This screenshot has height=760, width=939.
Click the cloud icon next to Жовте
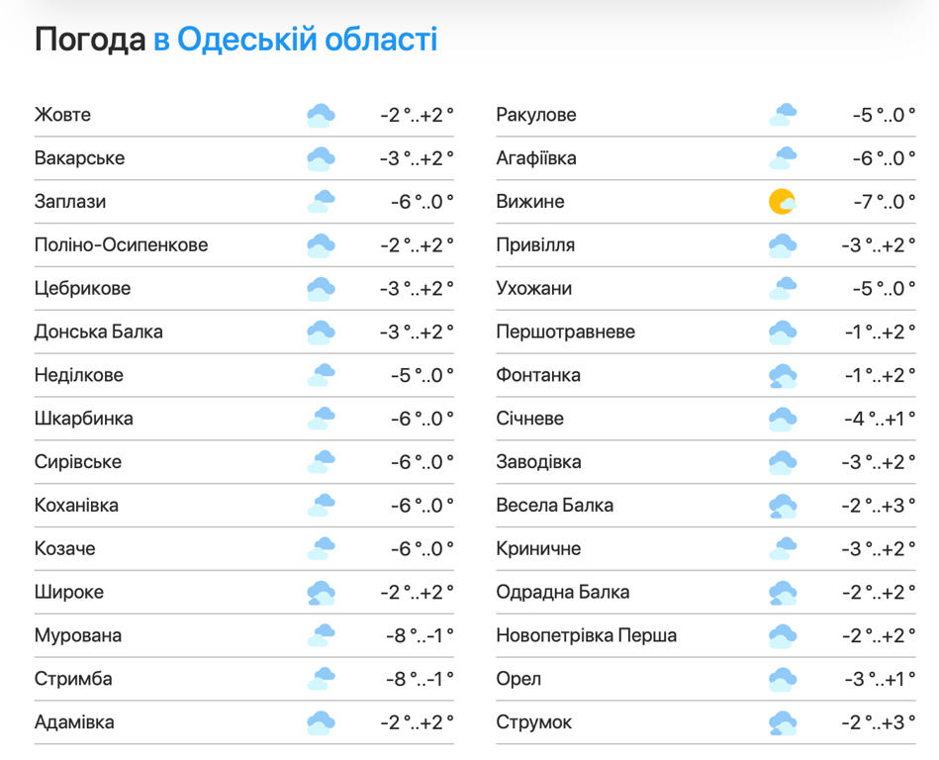click(321, 115)
